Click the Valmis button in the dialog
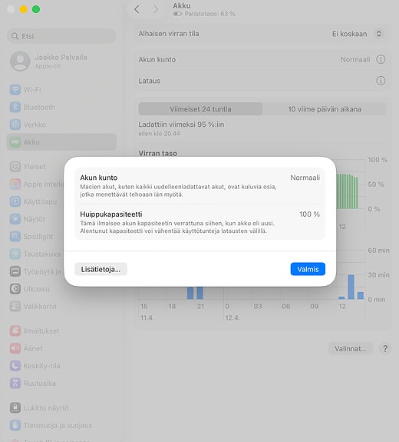 tap(308, 269)
